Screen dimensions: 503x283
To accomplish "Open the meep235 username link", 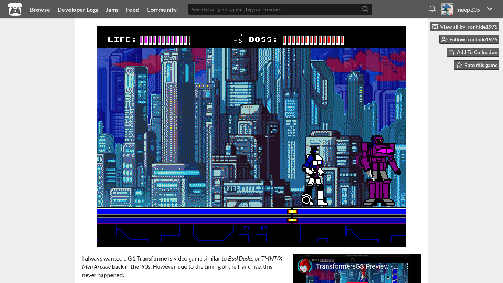I will (468, 10).
